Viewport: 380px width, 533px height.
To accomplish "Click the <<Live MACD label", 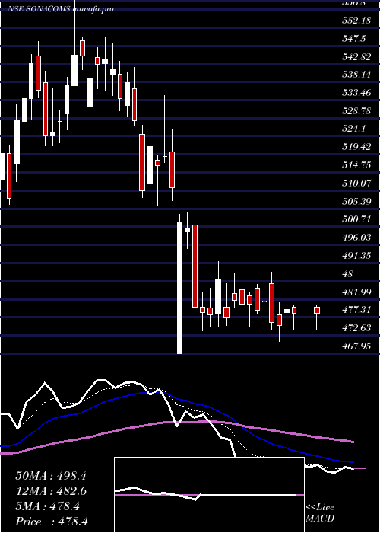I will pos(320,513).
